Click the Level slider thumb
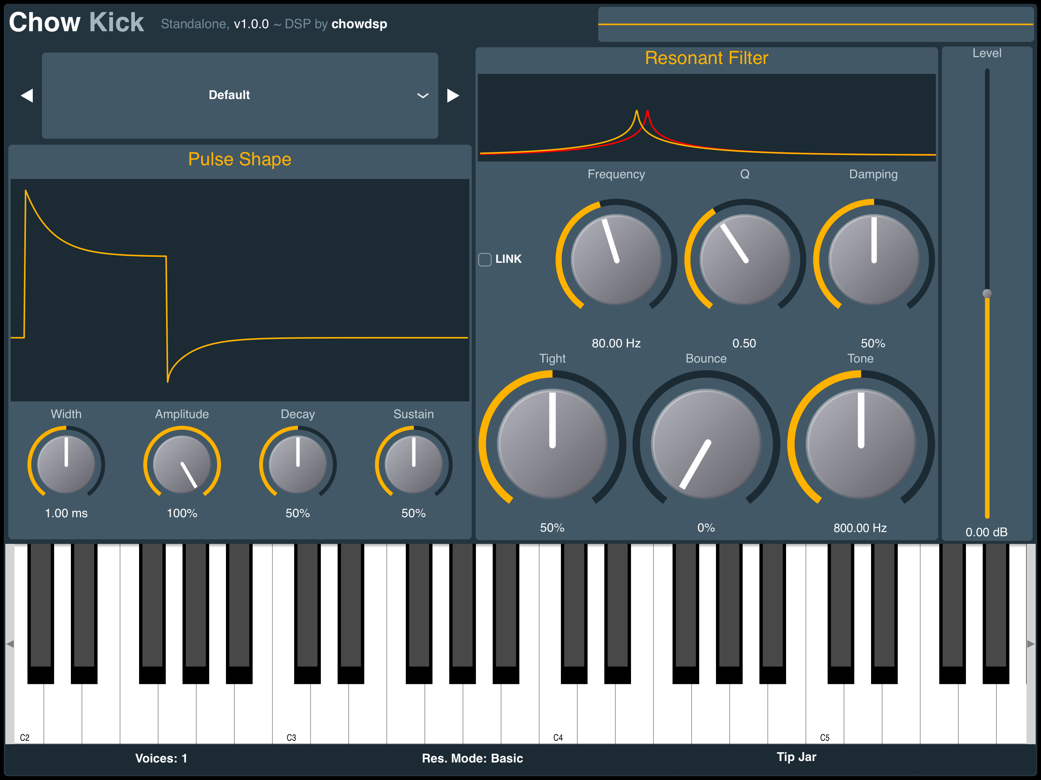This screenshot has width=1041, height=780. pyautogui.click(x=987, y=294)
